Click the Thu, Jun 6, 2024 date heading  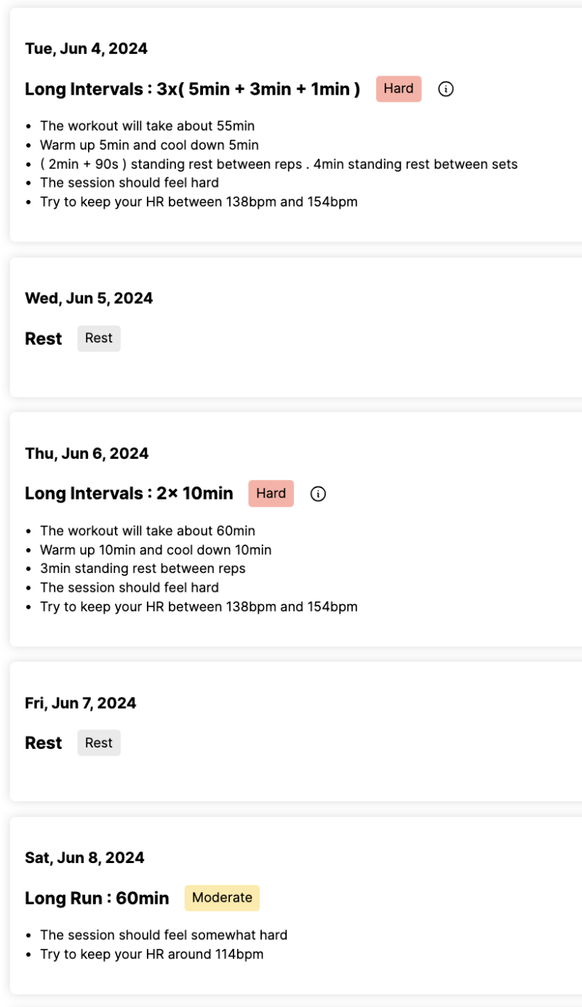coord(87,454)
